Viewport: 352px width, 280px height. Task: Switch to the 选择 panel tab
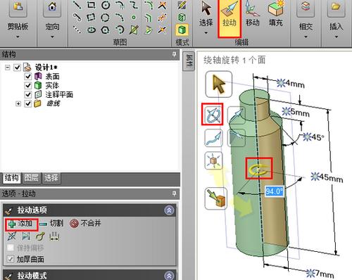point(51,178)
